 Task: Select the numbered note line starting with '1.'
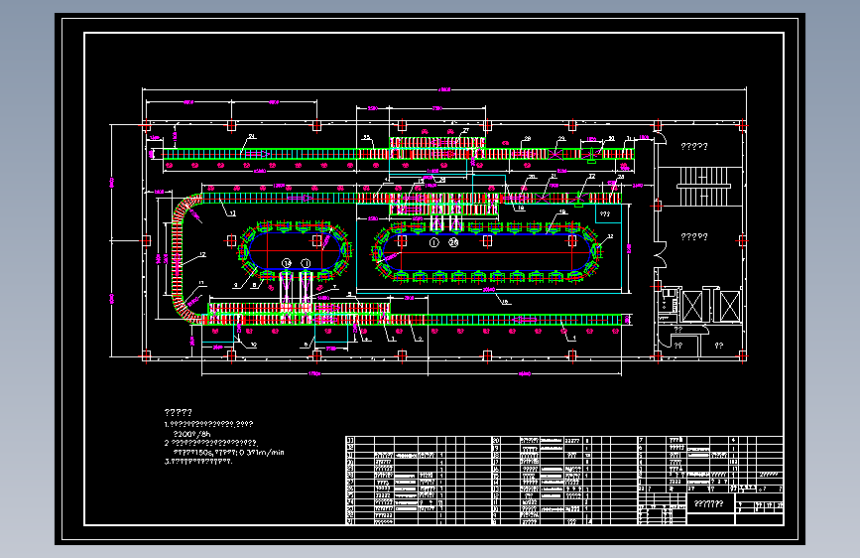[209, 424]
